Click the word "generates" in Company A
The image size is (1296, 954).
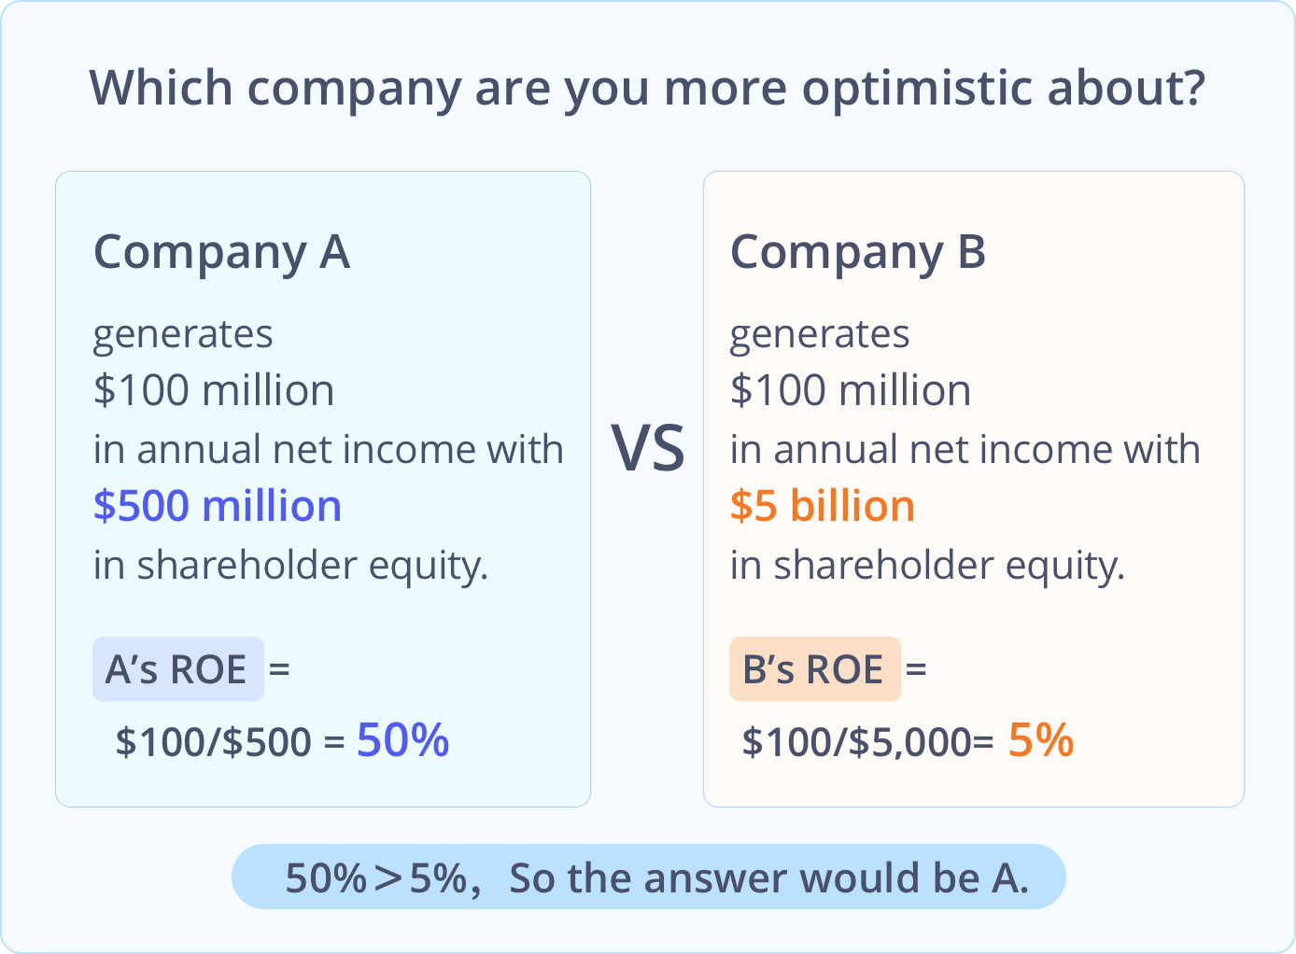(x=183, y=334)
